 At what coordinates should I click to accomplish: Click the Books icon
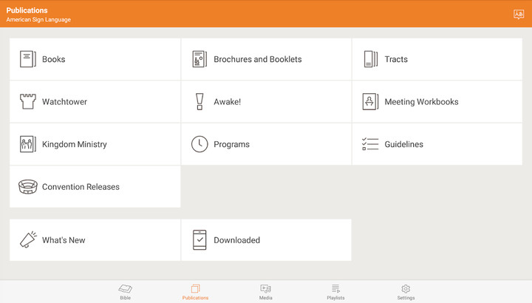27,59
